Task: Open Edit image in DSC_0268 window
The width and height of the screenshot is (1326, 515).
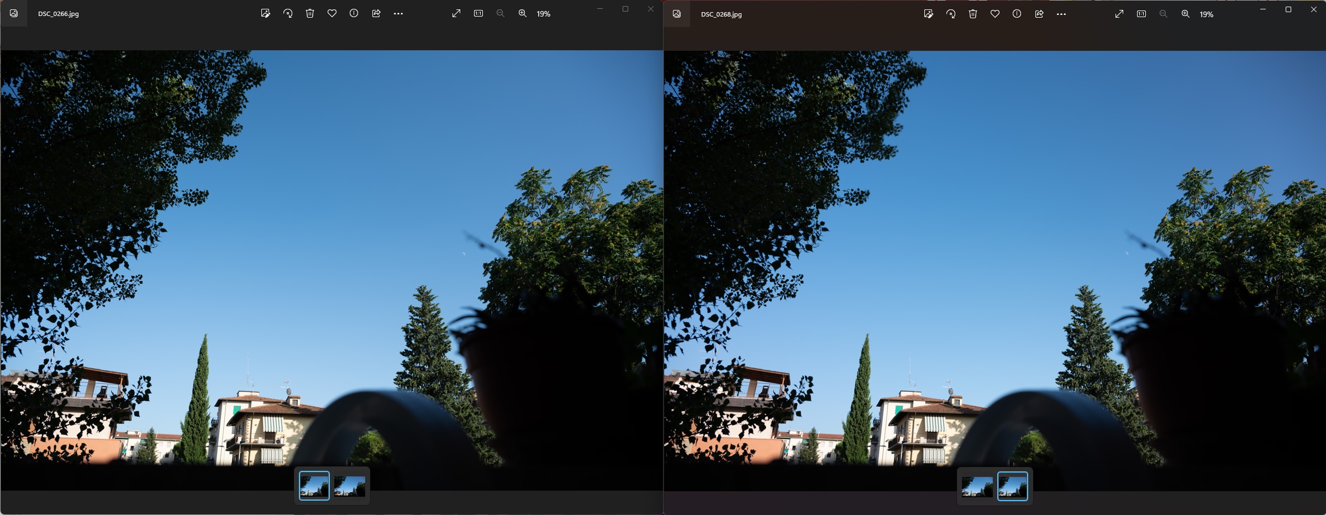Action: (929, 14)
